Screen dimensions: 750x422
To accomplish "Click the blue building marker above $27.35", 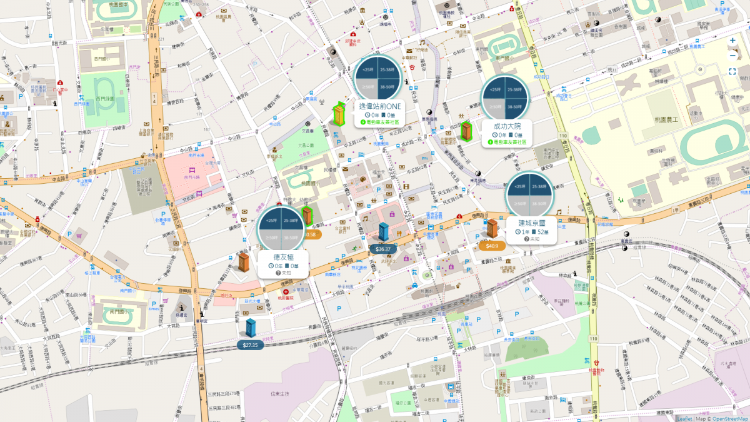I will 251,328.
